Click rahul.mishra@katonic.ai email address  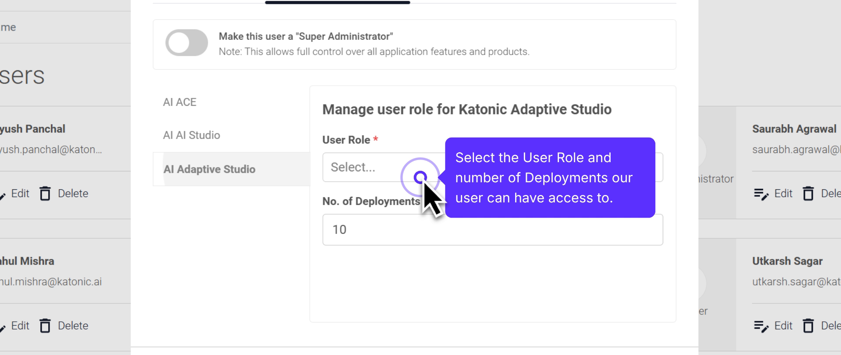pyautogui.click(x=51, y=282)
